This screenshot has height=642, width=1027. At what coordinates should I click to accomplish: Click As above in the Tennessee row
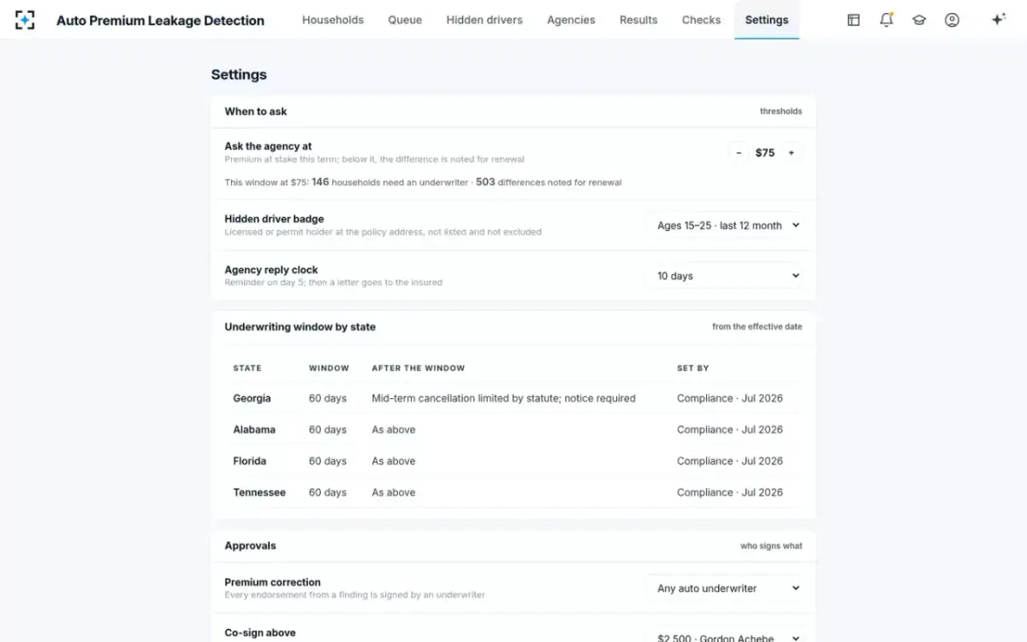(394, 492)
